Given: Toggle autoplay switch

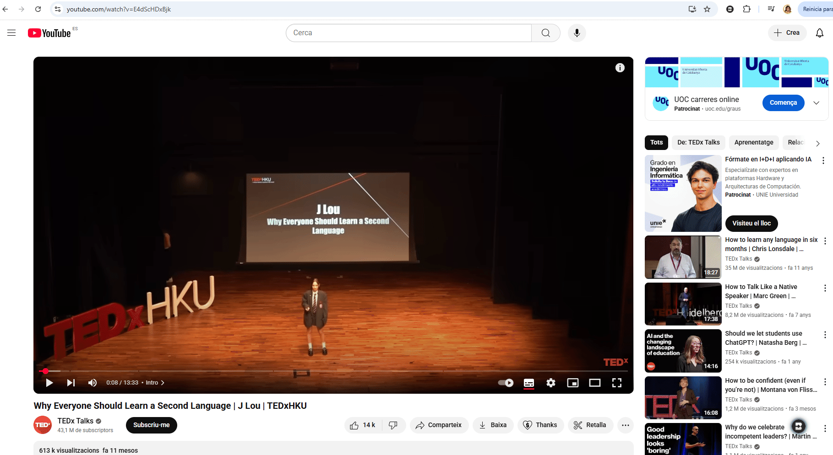Looking at the screenshot, I should (x=506, y=383).
